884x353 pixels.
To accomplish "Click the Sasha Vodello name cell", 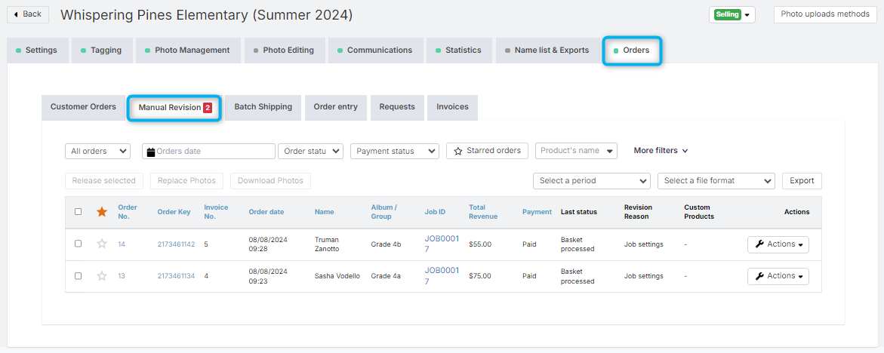I will 337,276.
